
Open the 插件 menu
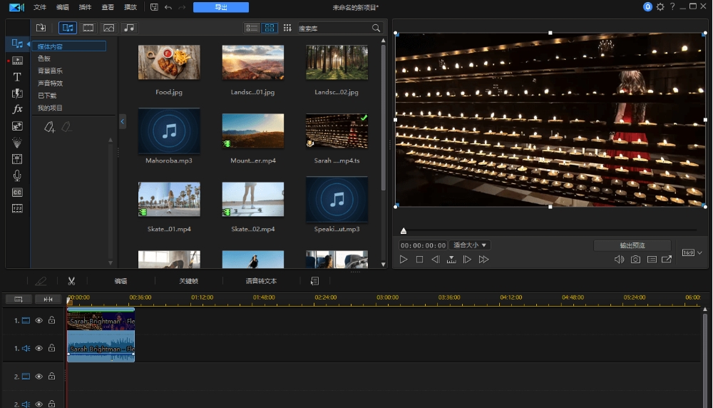(85, 7)
